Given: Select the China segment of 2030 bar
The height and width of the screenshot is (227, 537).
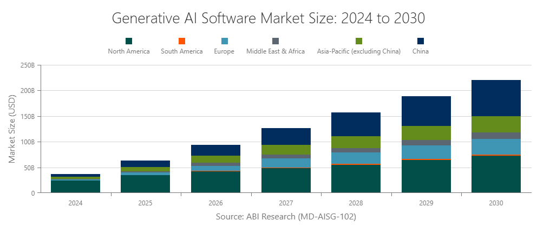Looking at the screenshot, I should tap(496, 98).
